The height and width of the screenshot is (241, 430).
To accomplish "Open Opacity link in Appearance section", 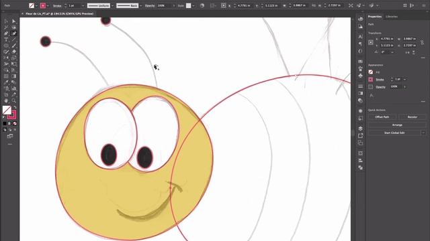I will [x=380, y=87].
